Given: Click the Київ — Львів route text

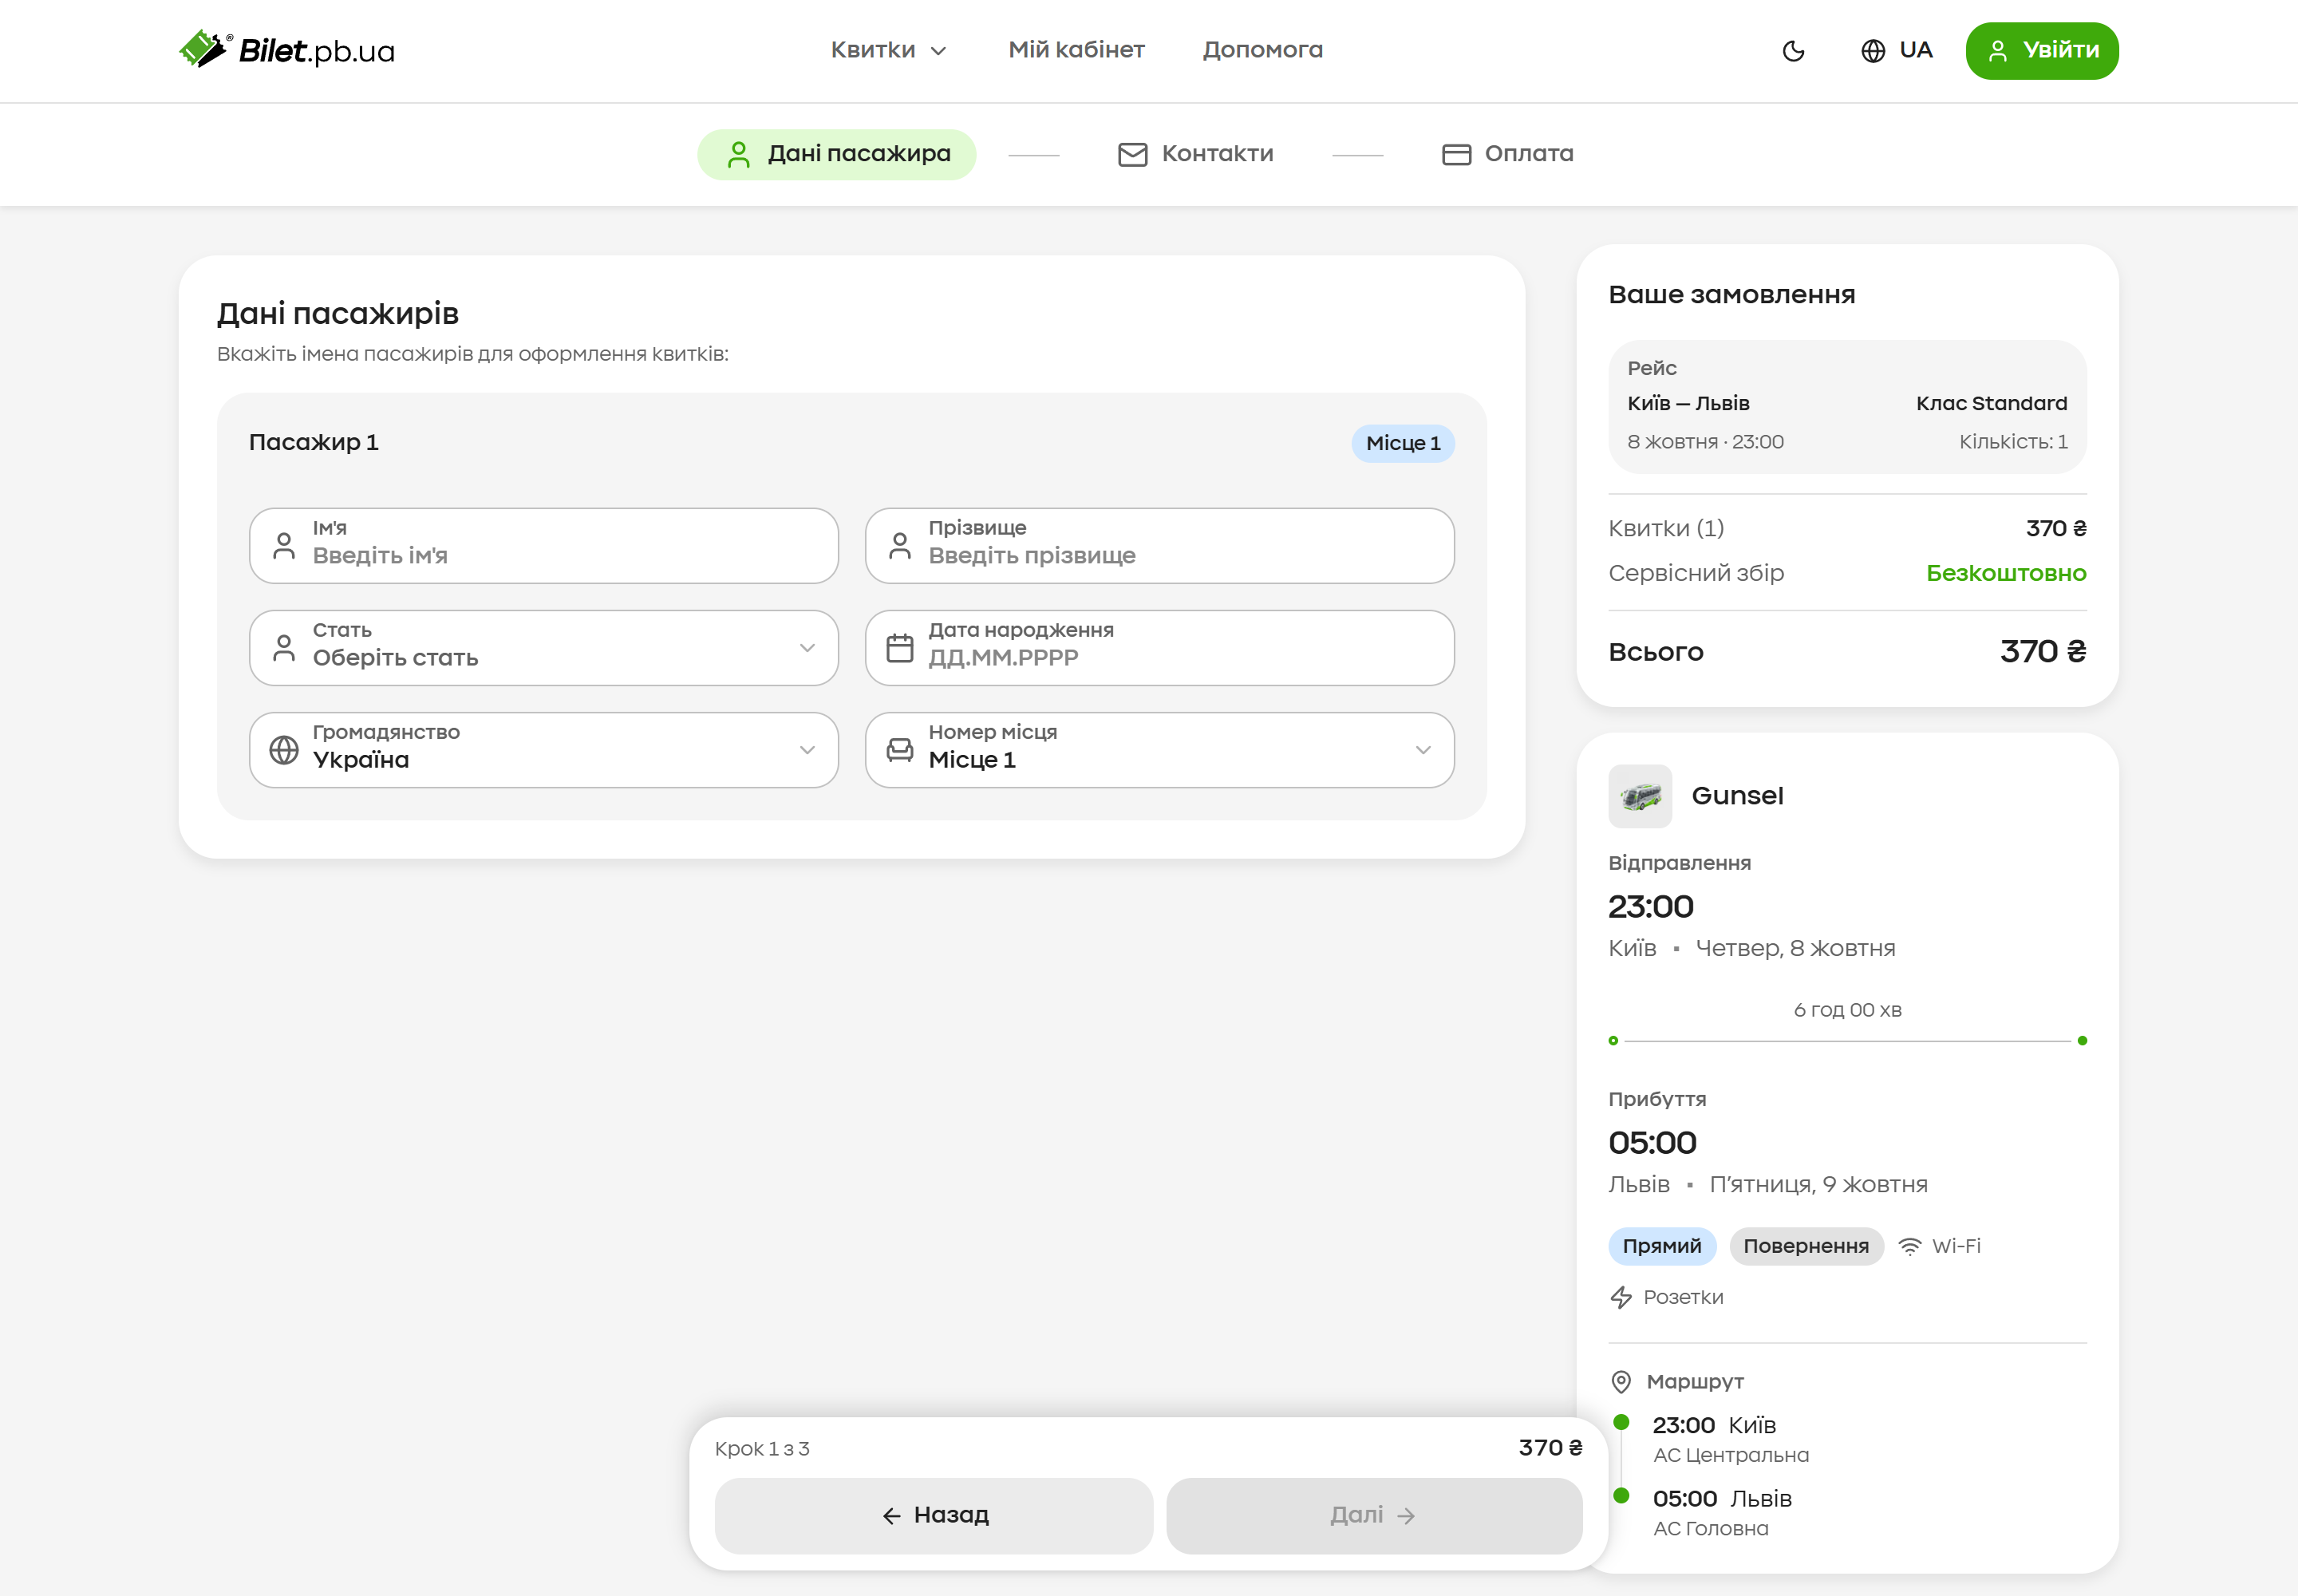Looking at the screenshot, I should pos(1688,404).
